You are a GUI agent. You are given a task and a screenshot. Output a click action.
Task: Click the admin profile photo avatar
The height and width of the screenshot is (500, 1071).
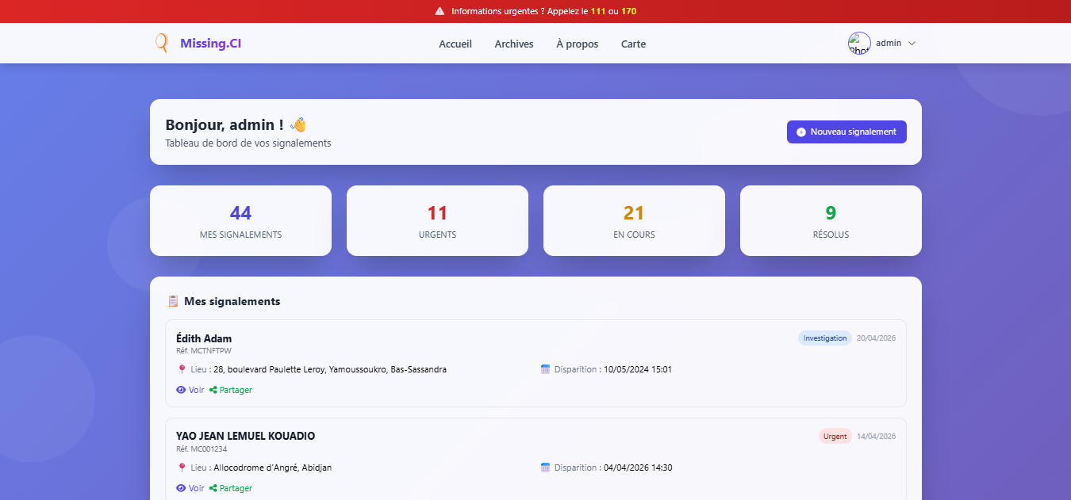click(x=859, y=44)
